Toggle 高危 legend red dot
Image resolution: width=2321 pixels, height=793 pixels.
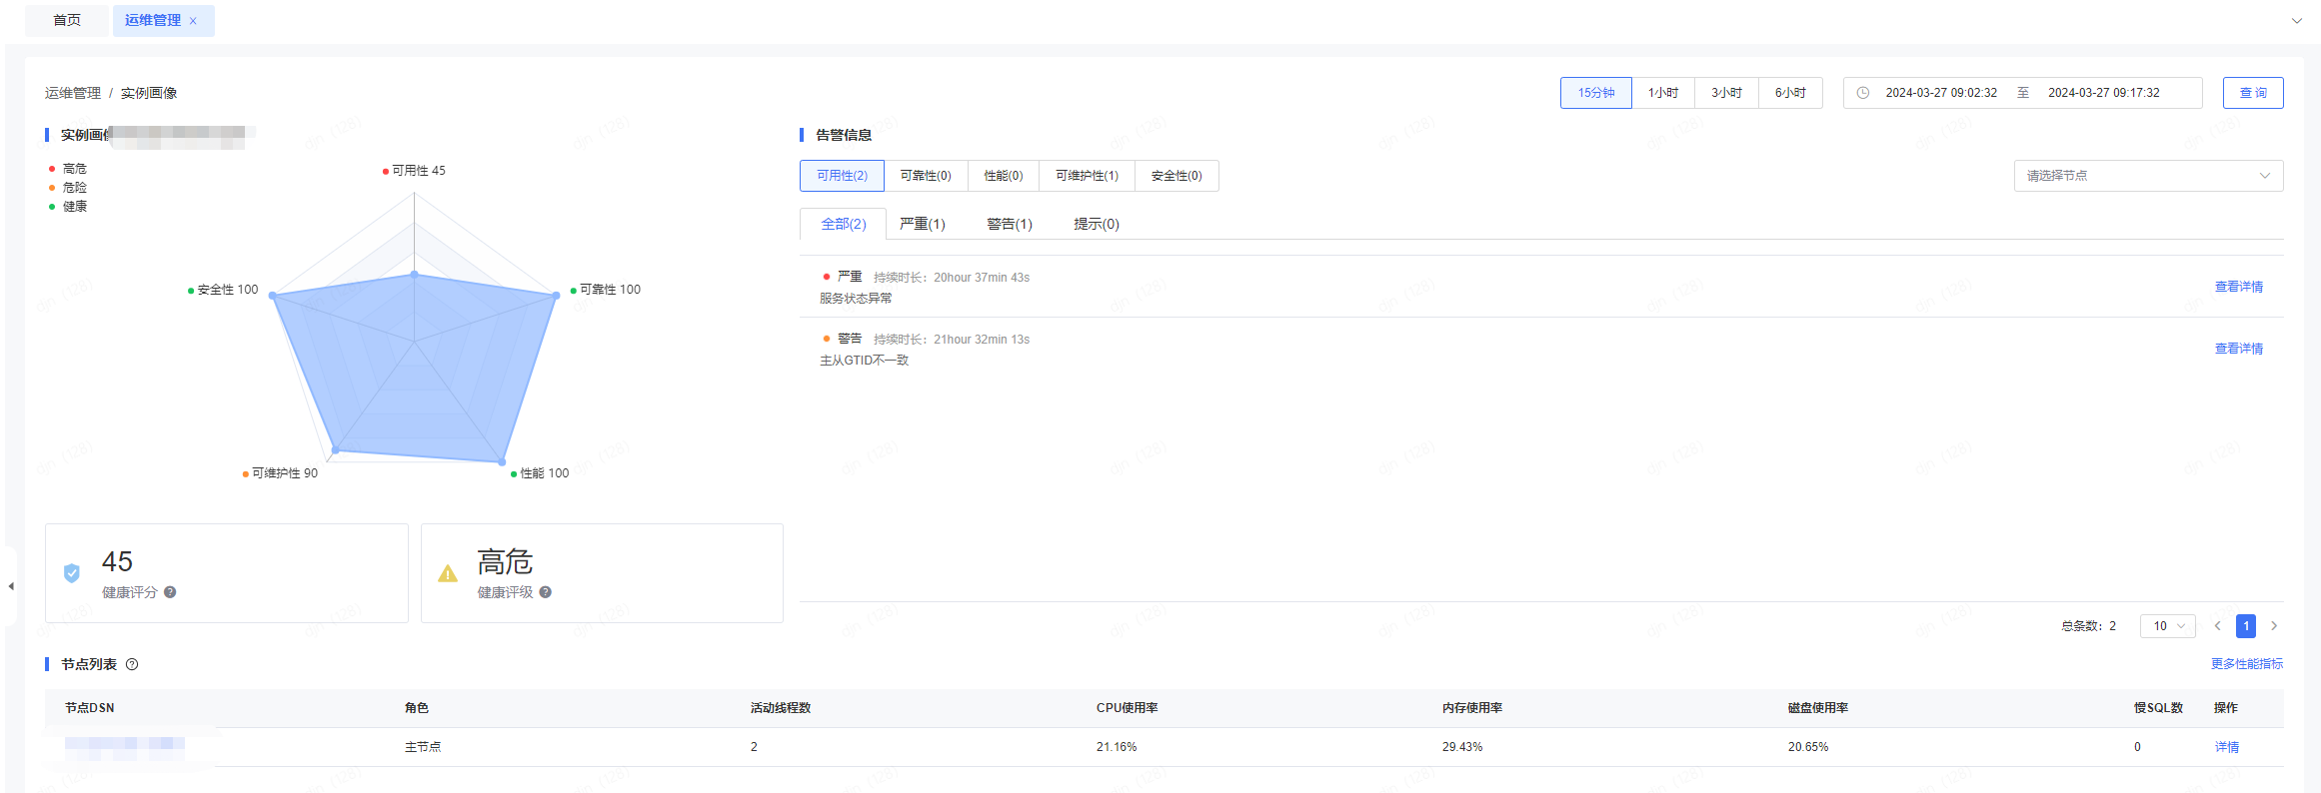(x=52, y=169)
